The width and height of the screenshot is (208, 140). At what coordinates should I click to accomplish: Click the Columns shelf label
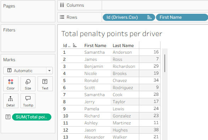coord(75,5)
